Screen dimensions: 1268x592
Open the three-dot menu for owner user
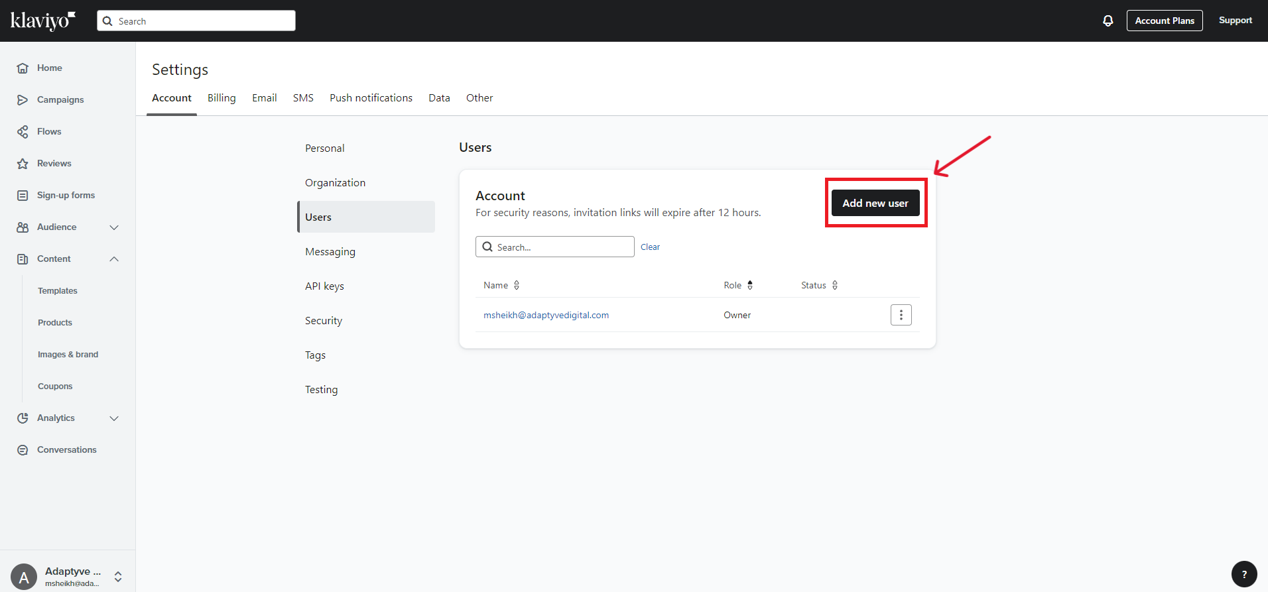tap(901, 315)
